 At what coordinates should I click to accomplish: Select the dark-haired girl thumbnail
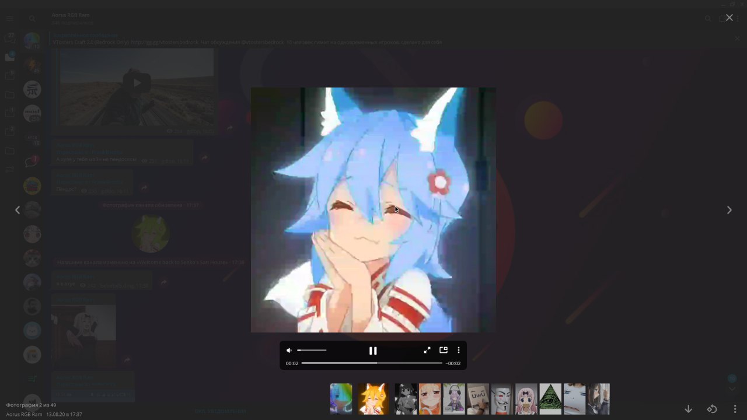tap(599, 399)
